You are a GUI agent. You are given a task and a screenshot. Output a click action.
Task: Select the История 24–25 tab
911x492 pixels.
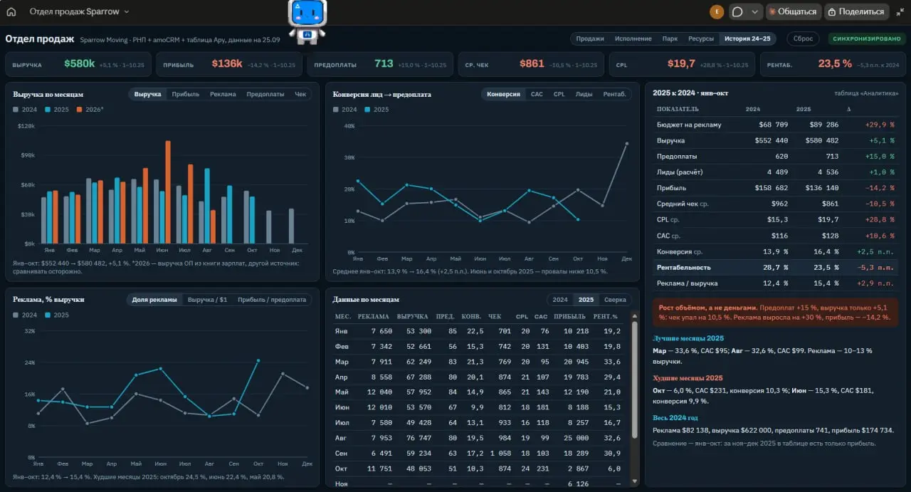coord(747,38)
